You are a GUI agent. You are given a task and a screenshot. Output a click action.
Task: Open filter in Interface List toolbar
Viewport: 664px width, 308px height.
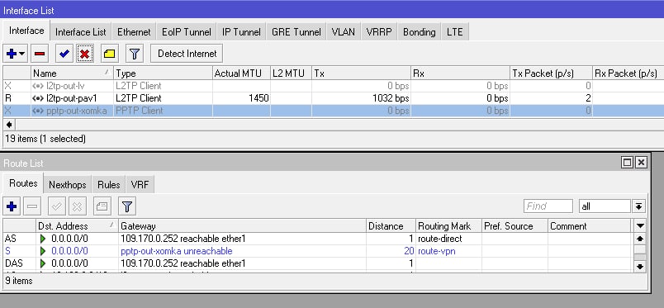(x=135, y=54)
